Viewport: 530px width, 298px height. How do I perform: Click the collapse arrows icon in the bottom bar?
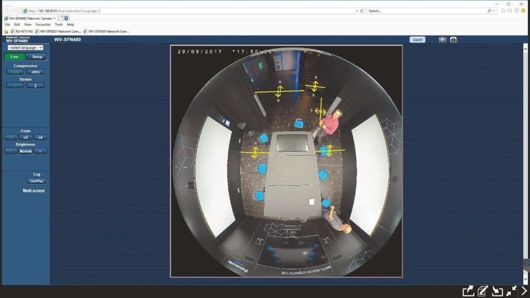pos(511,291)
